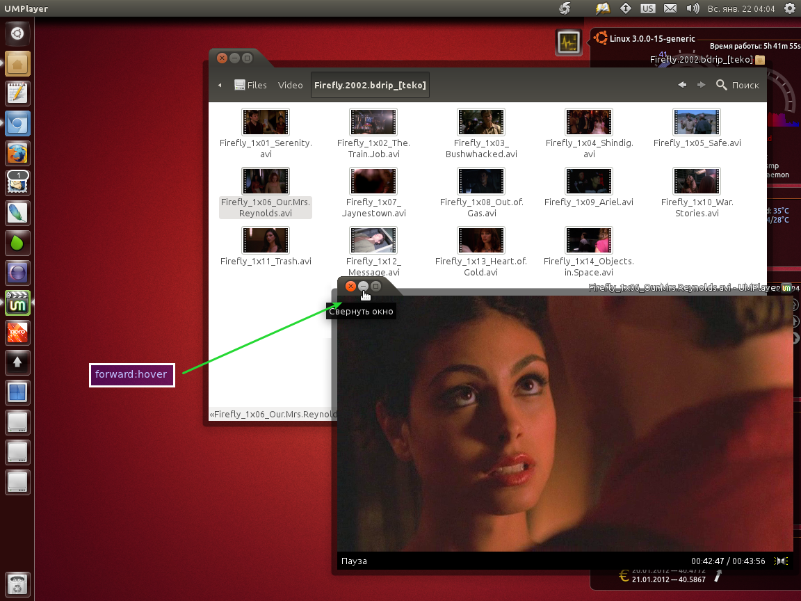Click the Firefly.2002.bdrip_[teko] desktop folder icon
Viewport: 801px width, 601px height.
(x=760, y=60)
